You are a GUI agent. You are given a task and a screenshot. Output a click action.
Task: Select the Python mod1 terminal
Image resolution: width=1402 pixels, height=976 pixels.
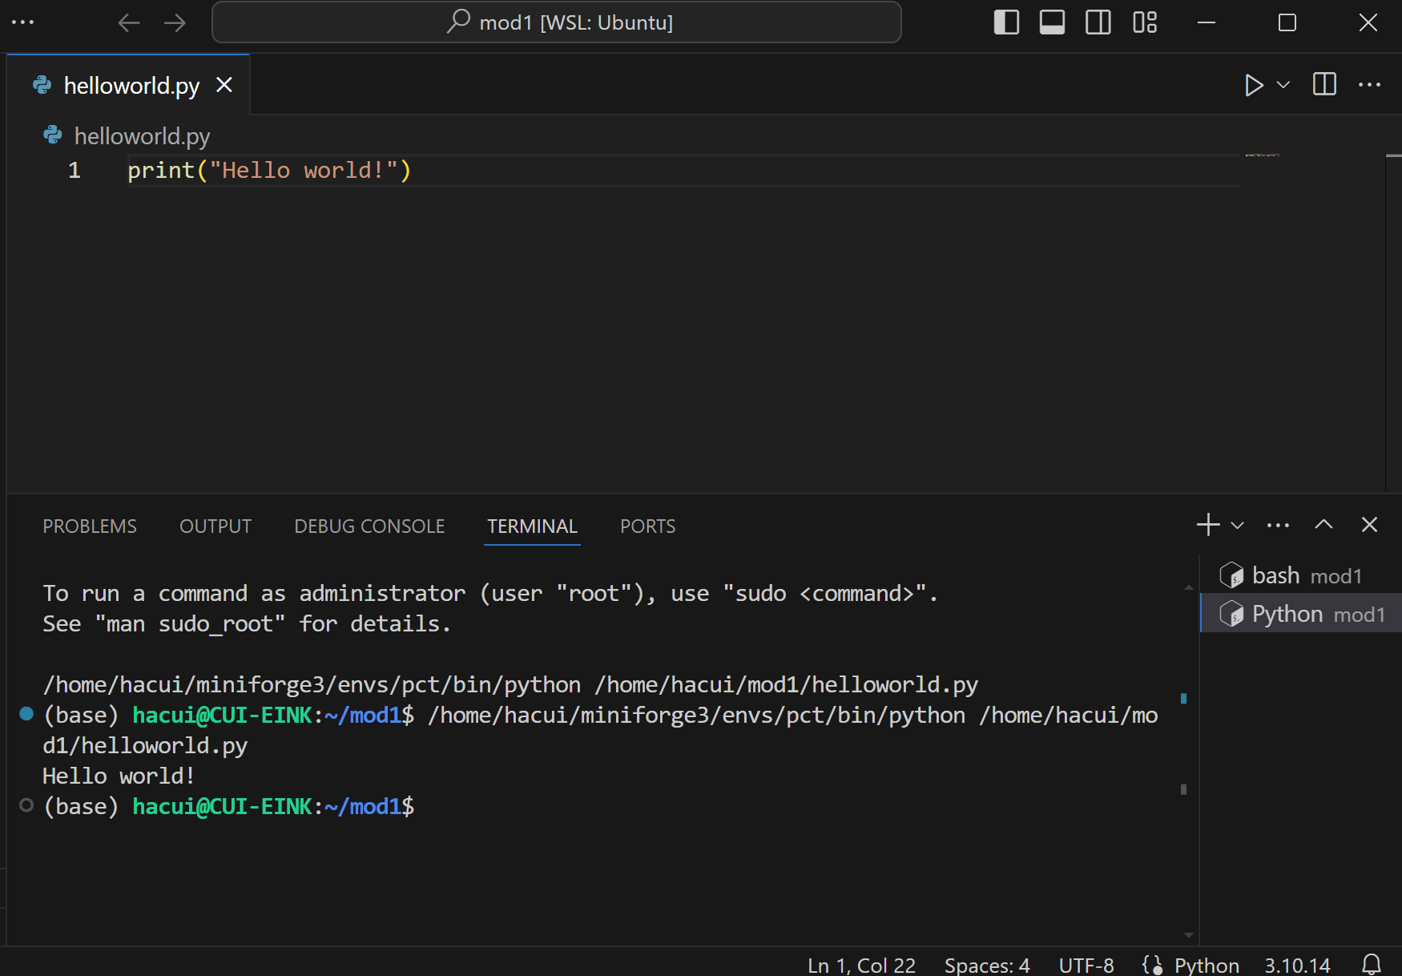(1301, 614)
